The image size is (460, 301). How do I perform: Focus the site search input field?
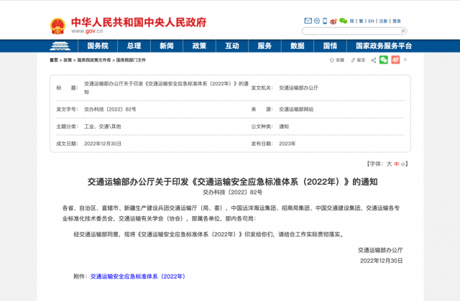(x=351, y=31)
